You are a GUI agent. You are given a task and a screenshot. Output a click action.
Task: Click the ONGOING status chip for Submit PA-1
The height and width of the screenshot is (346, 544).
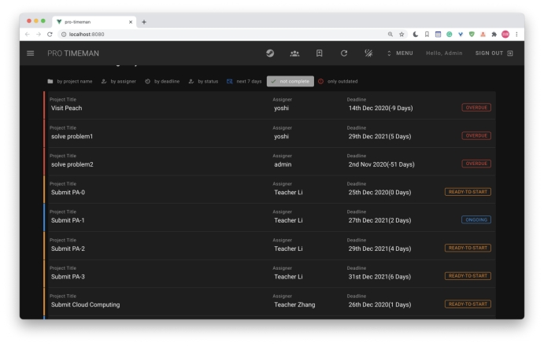476,219
